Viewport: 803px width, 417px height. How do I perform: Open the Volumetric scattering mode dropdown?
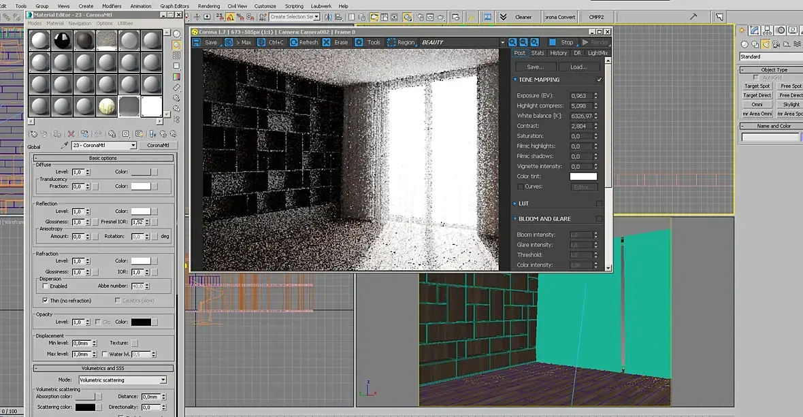pyautogui.click(x=163, y=380)
